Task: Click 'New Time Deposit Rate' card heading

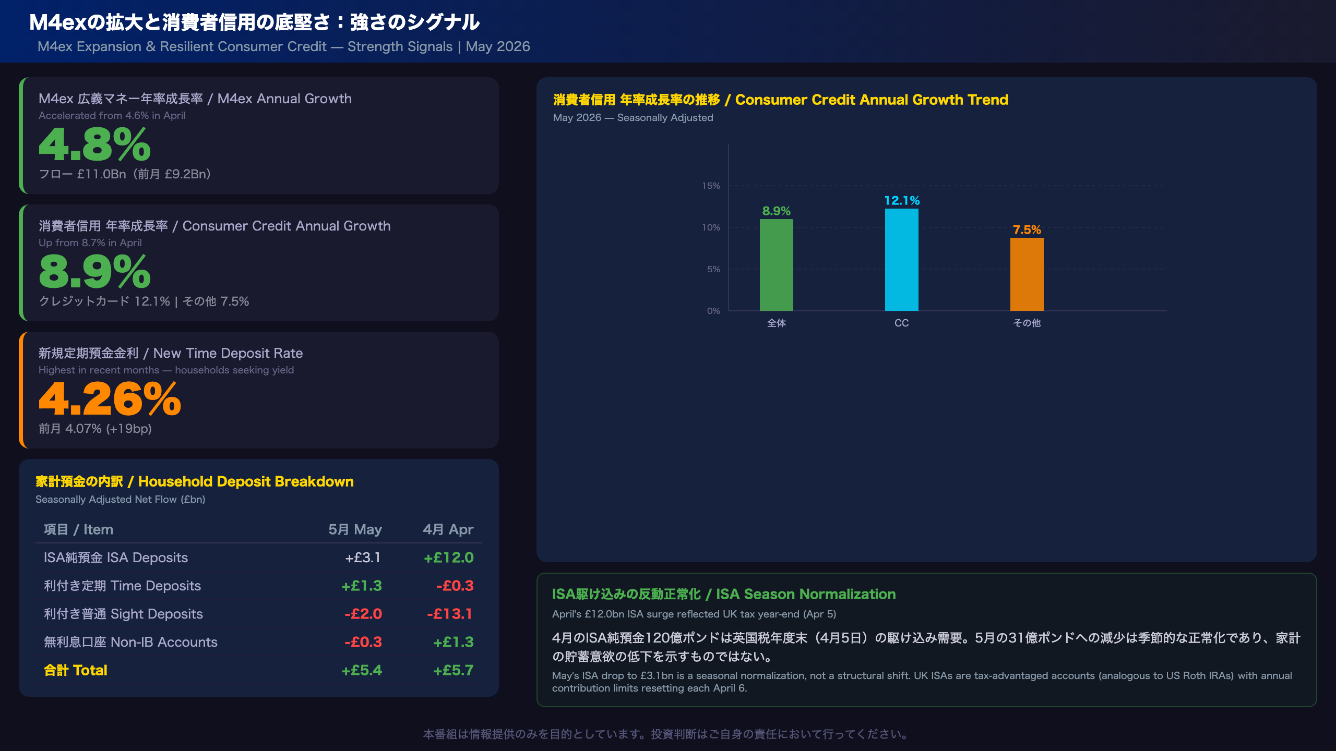Action: (171, 353)
